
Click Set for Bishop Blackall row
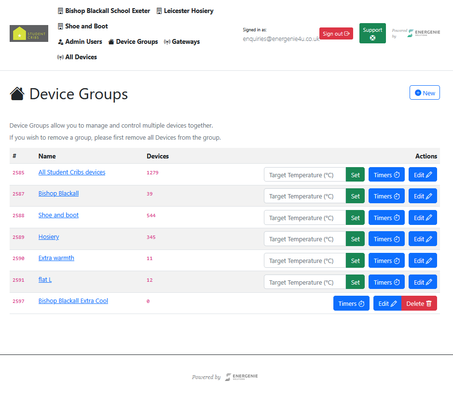point(355,196)
